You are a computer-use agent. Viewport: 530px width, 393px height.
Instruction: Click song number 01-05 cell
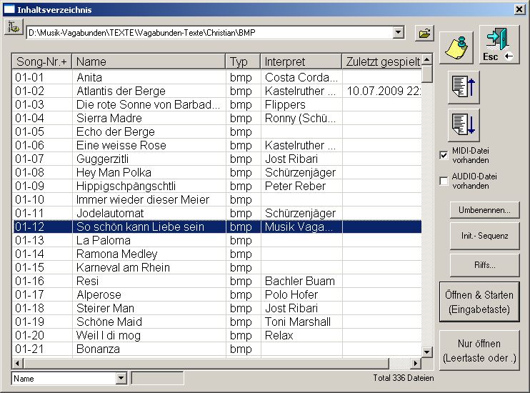[42, 131]
